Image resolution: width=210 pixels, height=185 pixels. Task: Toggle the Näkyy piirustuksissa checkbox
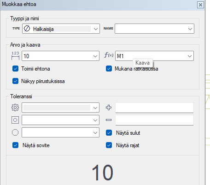coord(15,81)
